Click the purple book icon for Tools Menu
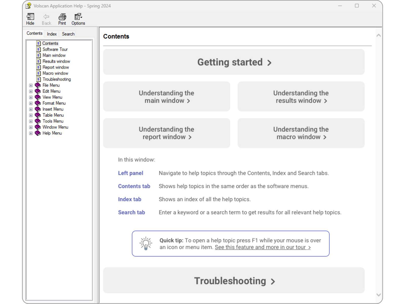 (x=38, y=121)
